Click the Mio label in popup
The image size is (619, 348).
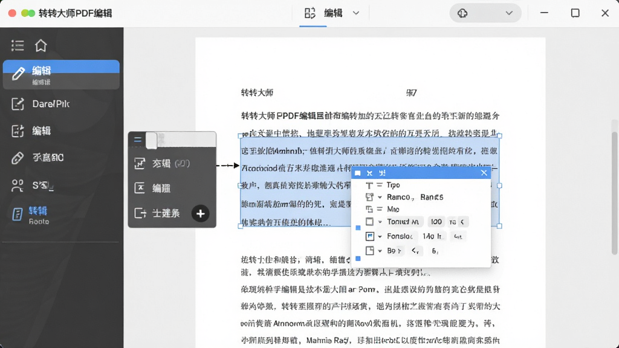(393, 209)
